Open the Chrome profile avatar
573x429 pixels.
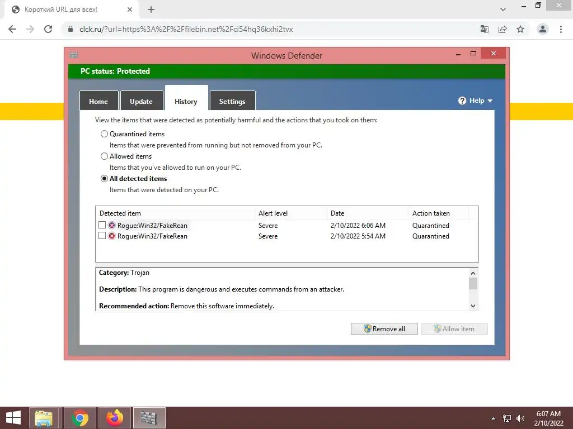coord(543,29)
